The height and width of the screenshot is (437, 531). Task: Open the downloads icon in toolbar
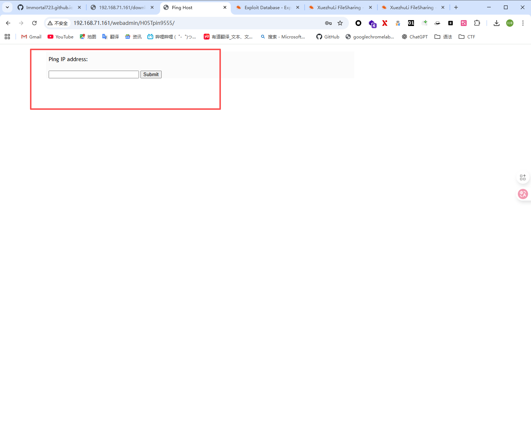point(496,23)
